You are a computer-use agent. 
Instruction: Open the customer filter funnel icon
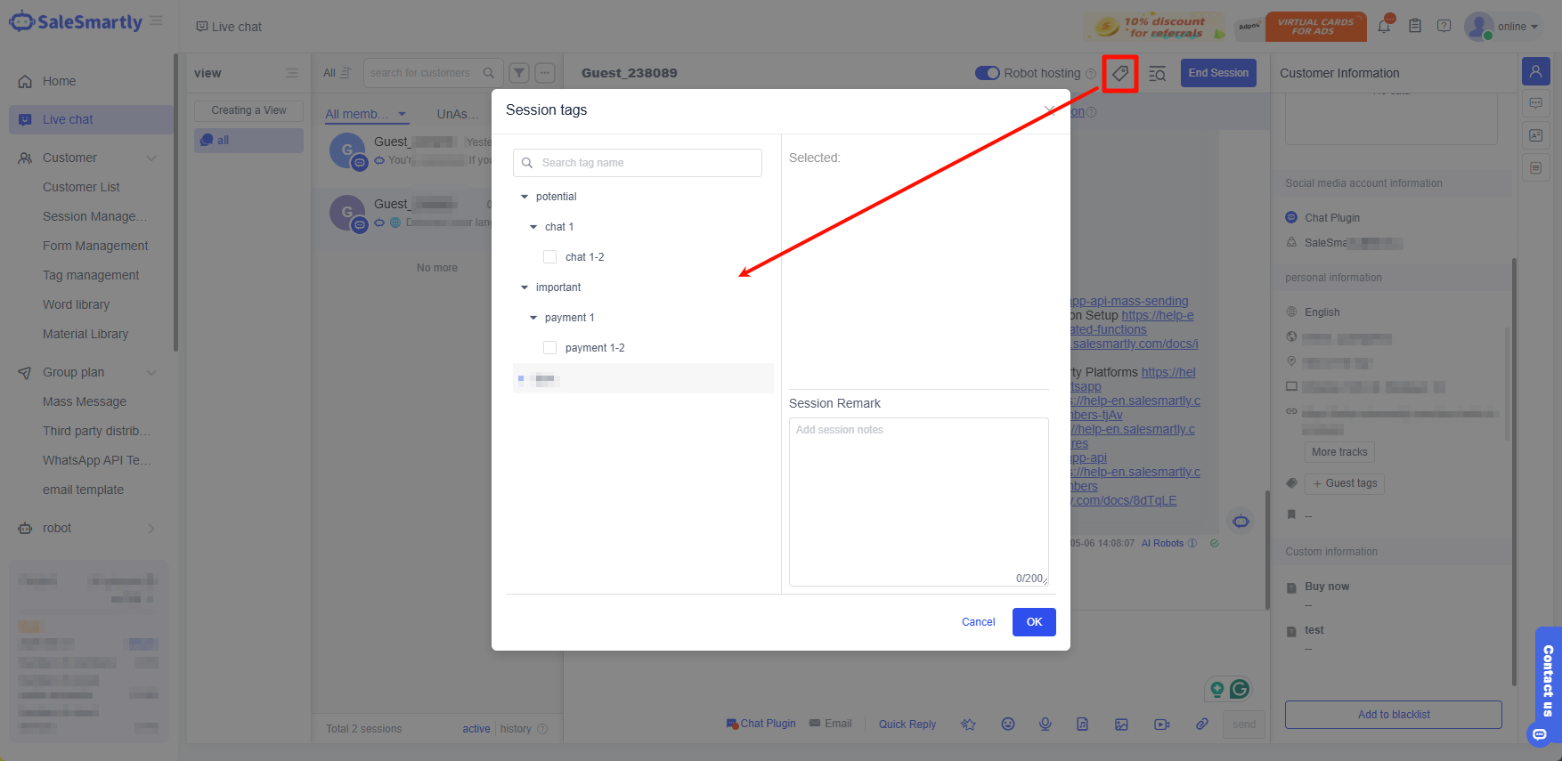coord(519,73)
